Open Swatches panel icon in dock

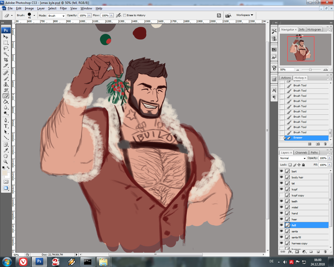274,50
